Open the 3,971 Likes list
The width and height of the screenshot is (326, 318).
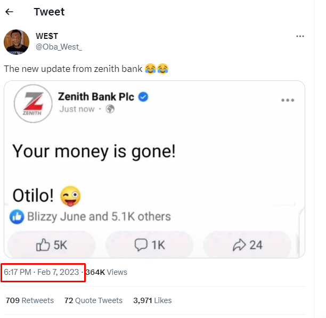[x=152, y=300]
